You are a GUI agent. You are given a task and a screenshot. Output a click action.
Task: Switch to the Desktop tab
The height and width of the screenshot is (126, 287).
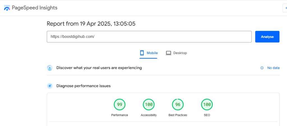[176, 53]
